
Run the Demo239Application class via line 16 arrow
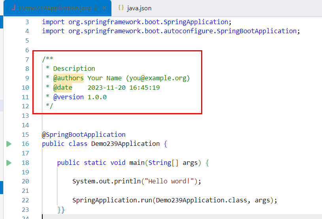click(x=9, y=144)
